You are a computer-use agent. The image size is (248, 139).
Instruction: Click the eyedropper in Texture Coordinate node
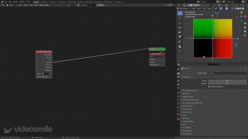(50, 74)
